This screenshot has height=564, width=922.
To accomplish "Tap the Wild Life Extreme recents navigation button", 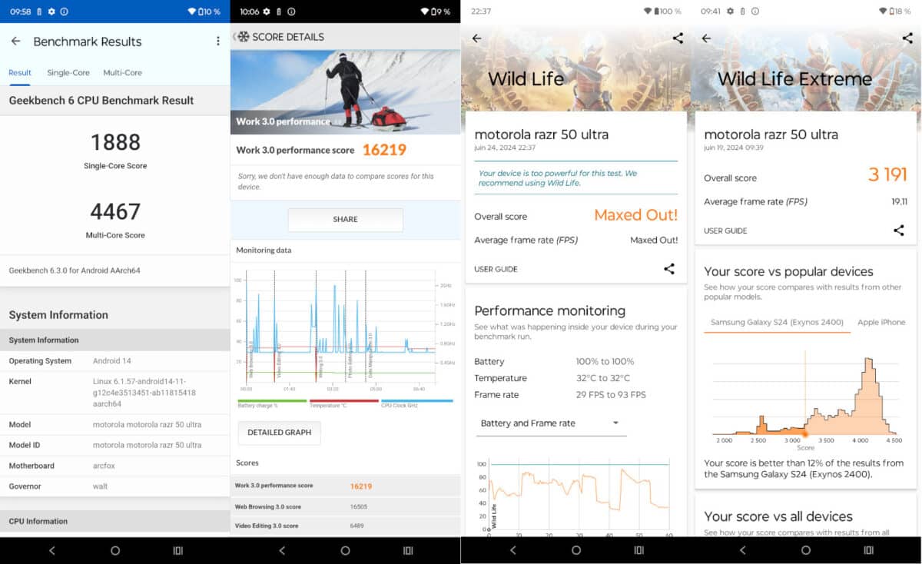I will click(869, 550).
